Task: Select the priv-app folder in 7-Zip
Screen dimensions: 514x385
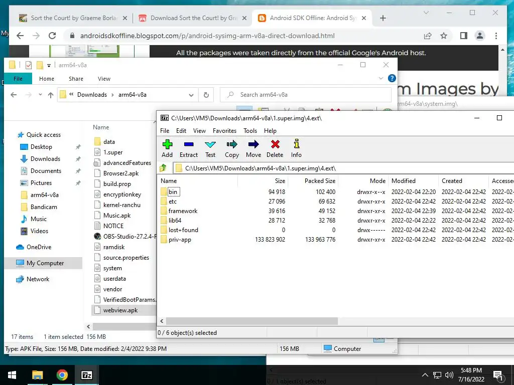Action: [x=180, y=240]
